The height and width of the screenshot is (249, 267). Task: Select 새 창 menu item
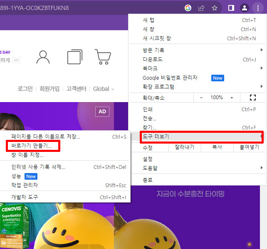tap(198, 29)
